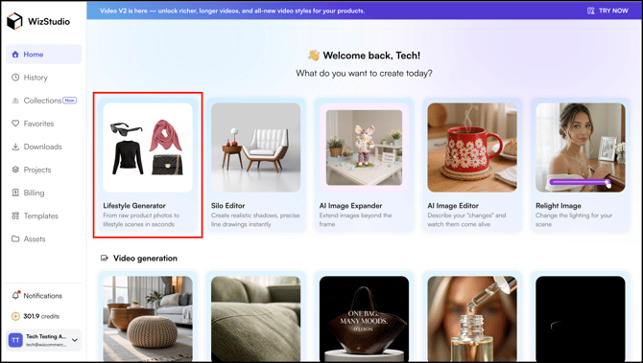The image size is (643, 363).
Task: Click the New badge beside Collections
Action: pyautogui.click(x=69, y=101)
